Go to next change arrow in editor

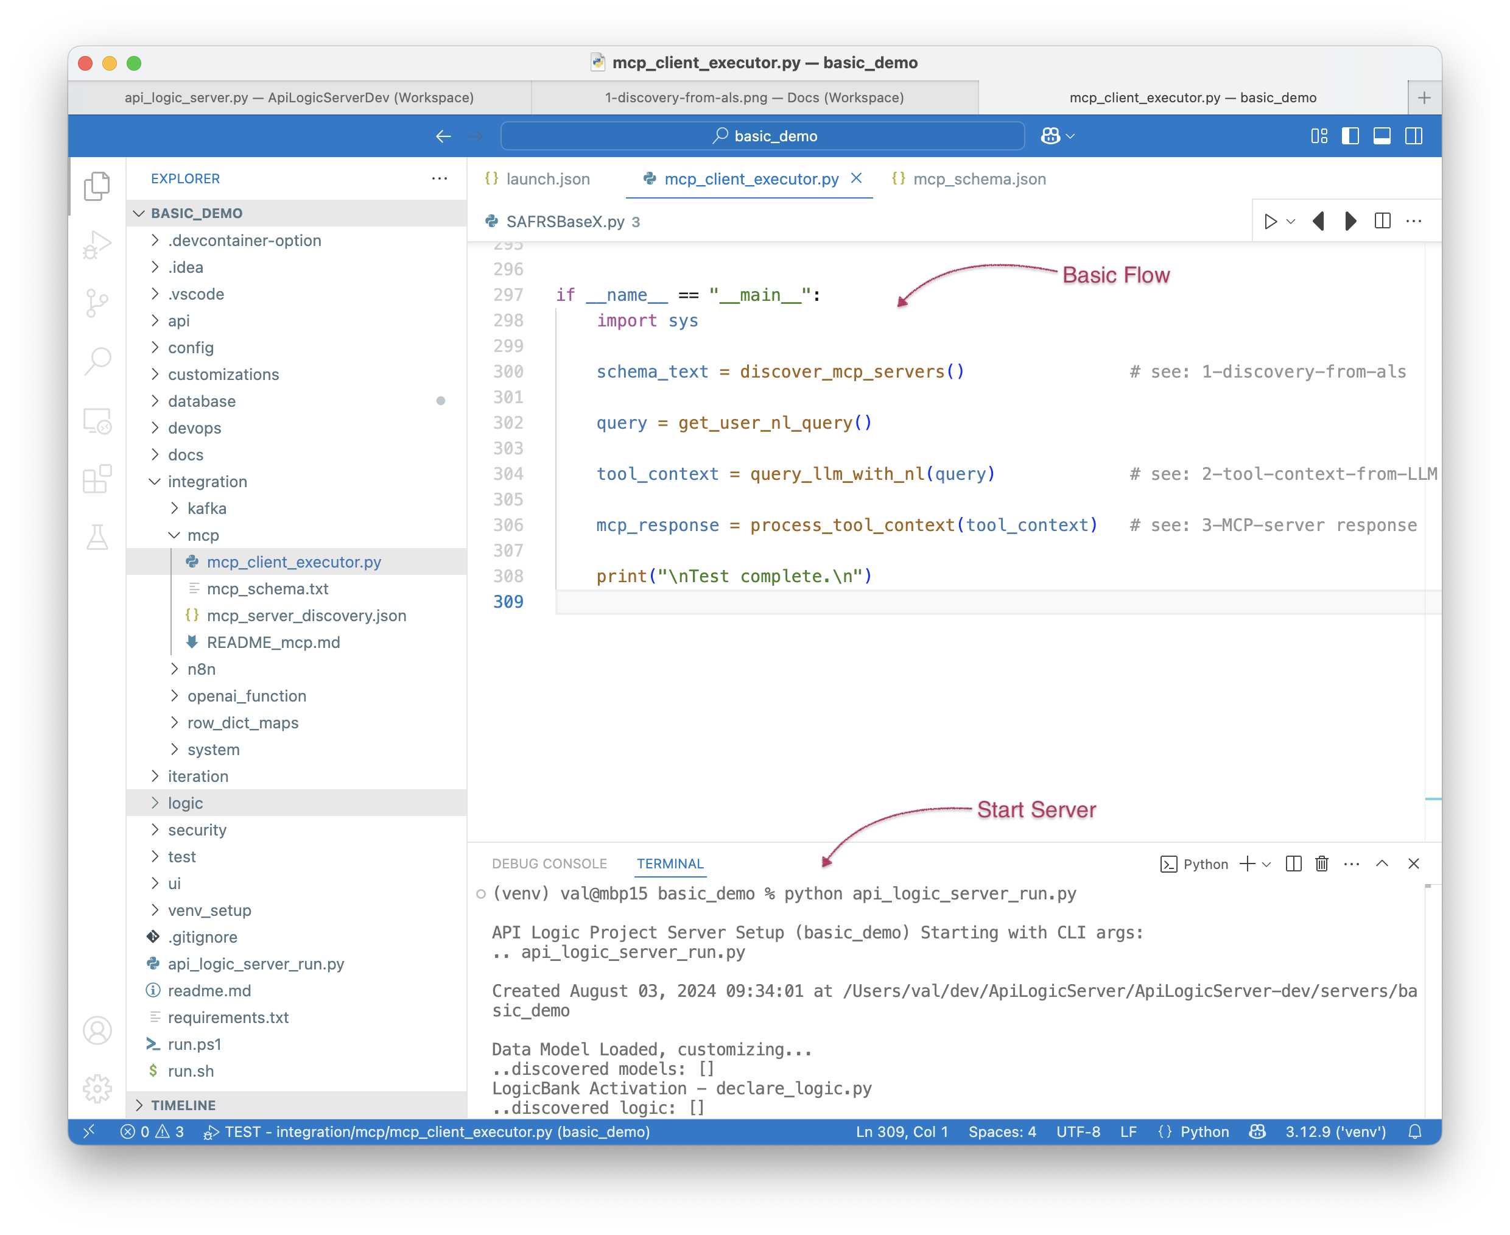click(1350, 221)
